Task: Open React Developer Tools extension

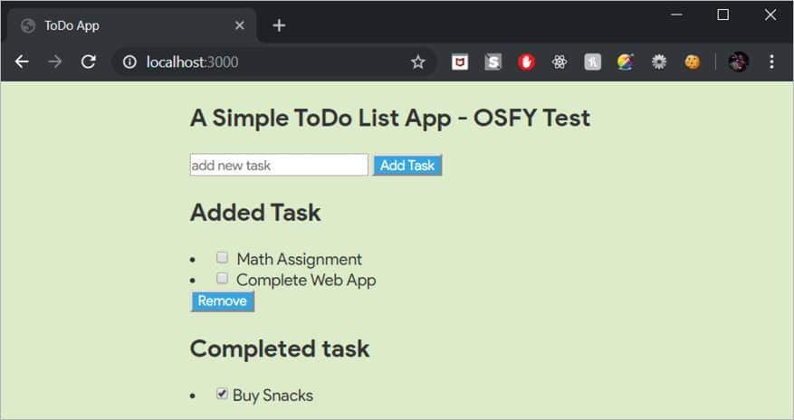Action: (560, 62)
